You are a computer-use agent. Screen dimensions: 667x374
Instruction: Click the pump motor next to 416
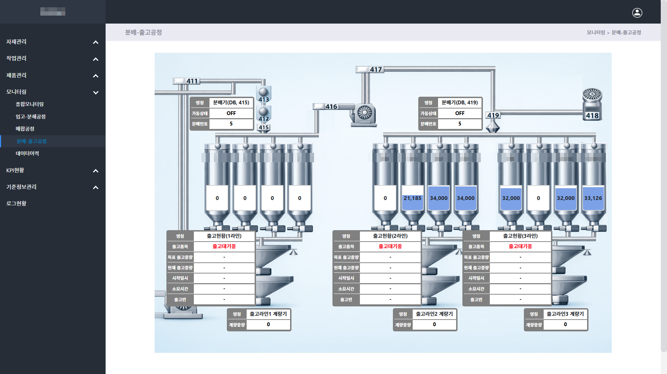[364, 114]
